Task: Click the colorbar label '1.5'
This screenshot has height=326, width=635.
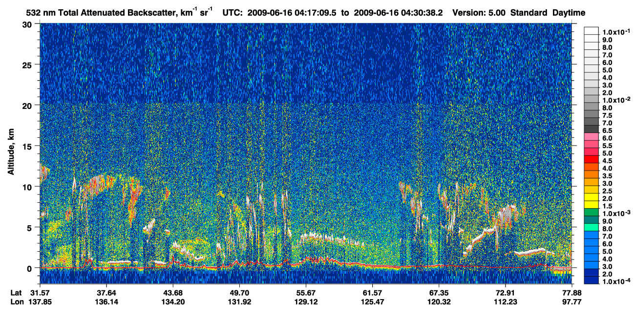Action: coord(608,206)
